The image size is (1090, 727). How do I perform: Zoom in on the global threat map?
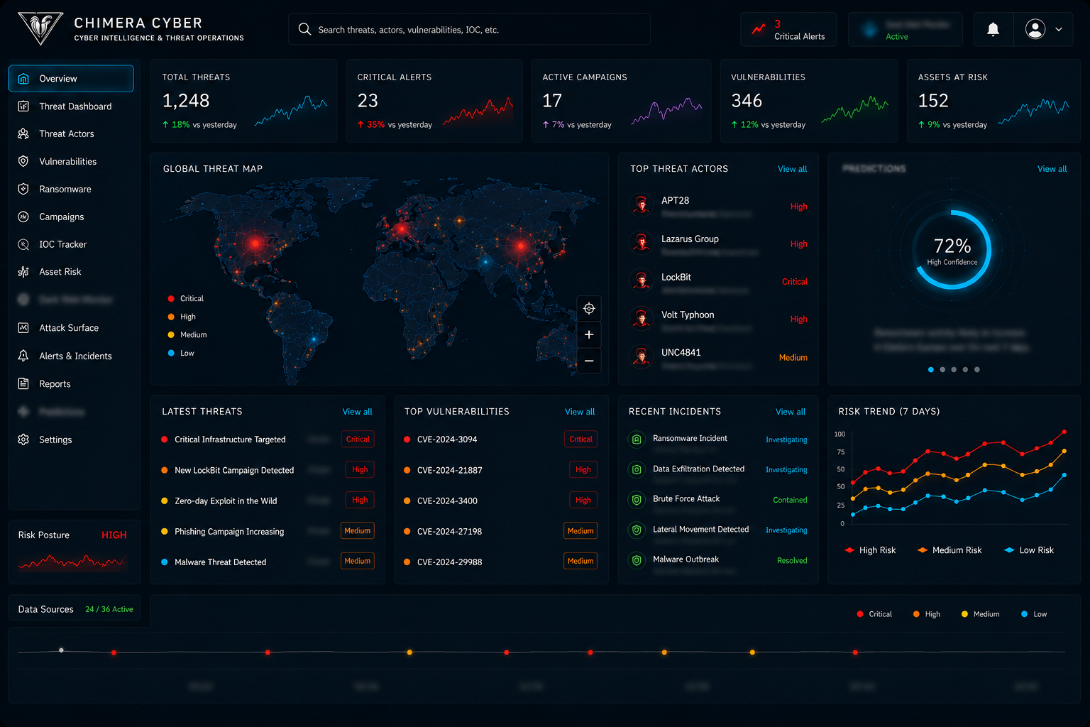589,334
